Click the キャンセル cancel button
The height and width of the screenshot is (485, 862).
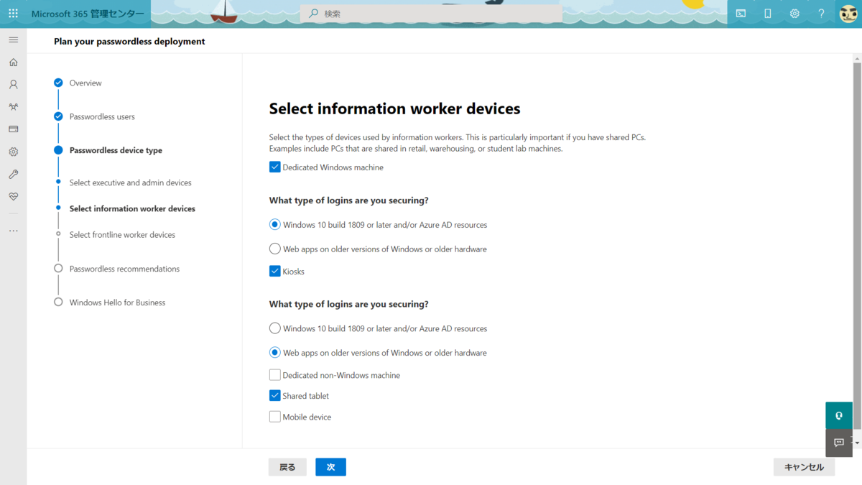(x=804, y=467)
